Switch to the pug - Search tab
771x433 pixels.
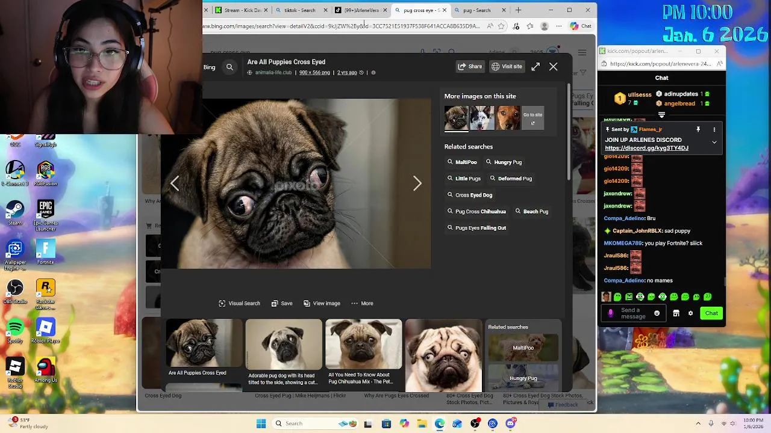point(479,10)
